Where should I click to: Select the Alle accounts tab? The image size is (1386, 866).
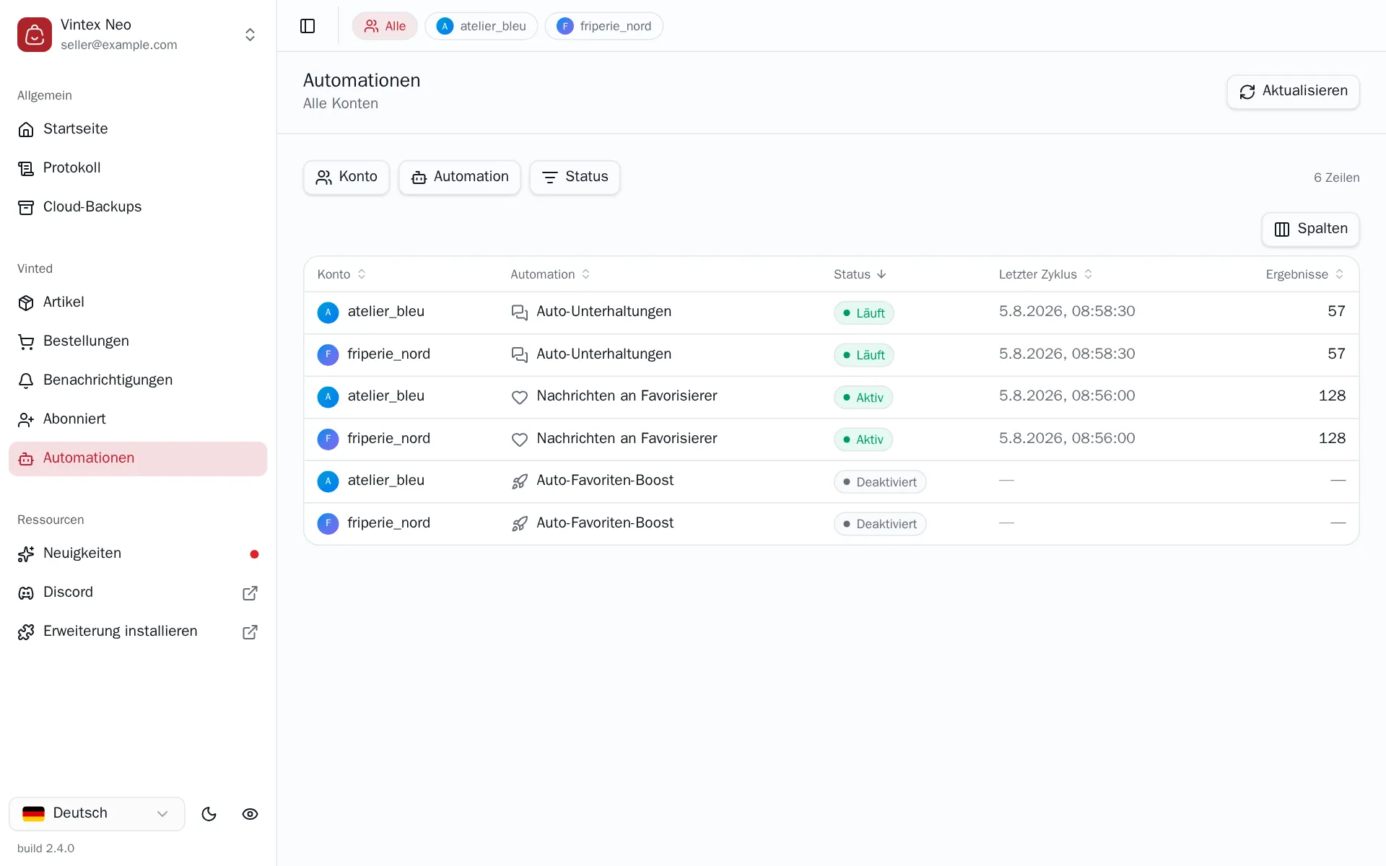(385, 26)
